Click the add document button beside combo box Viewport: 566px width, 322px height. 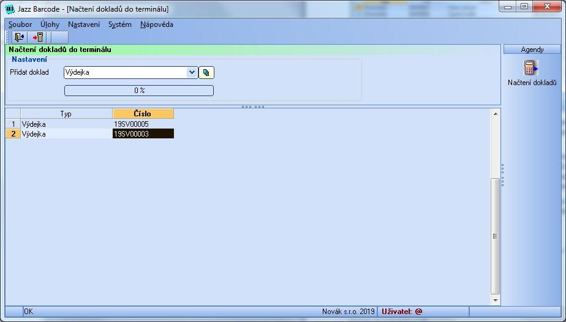tap(206, 72)
